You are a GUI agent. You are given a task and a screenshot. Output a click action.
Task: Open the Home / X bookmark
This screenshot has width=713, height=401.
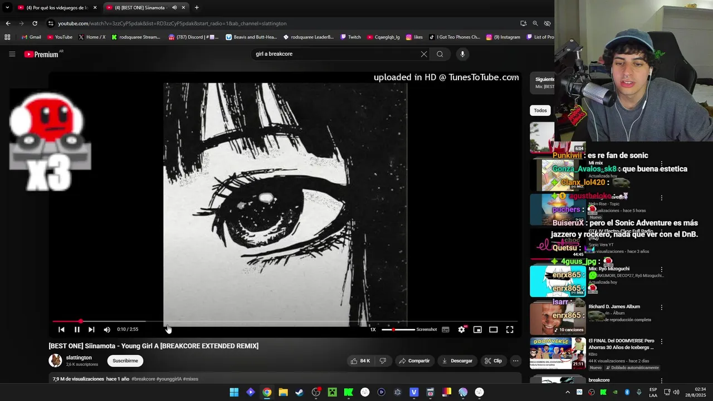click(x=92, y=37)
